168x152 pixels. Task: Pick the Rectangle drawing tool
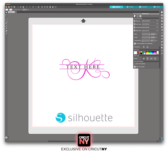(x=6, y=20)
